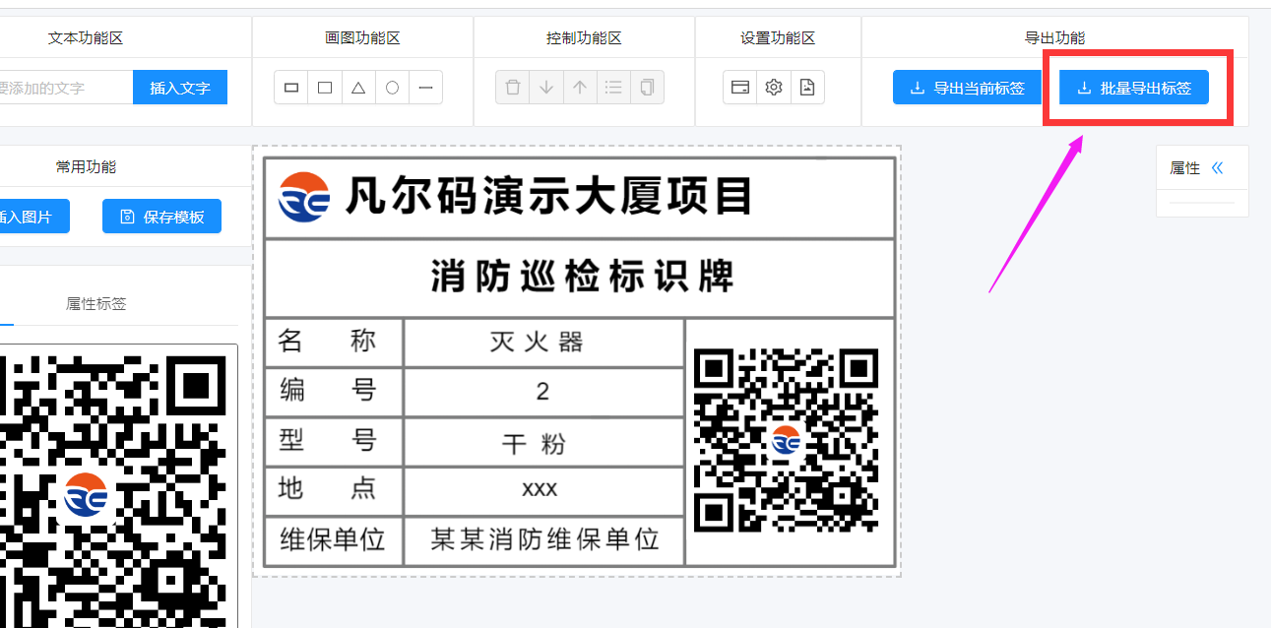Click the list icon in control tools
The width and height of the screenshot is (1271, 628).
click(x=613, y=88)
